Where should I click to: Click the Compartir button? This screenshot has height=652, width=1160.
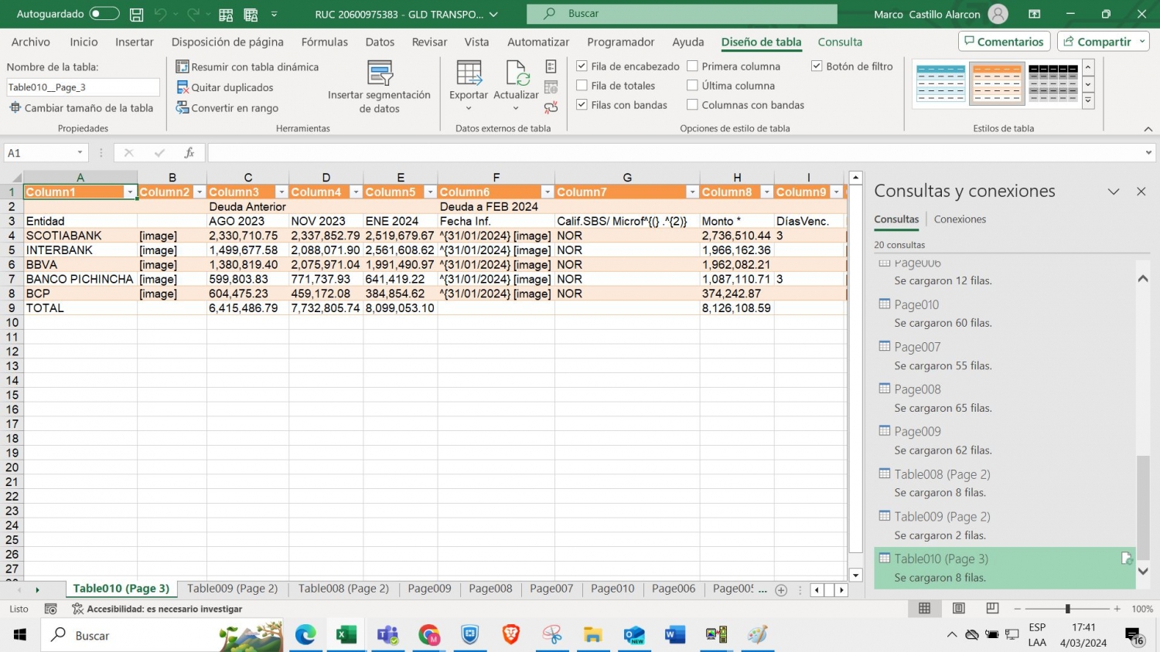click(1103, 42)
